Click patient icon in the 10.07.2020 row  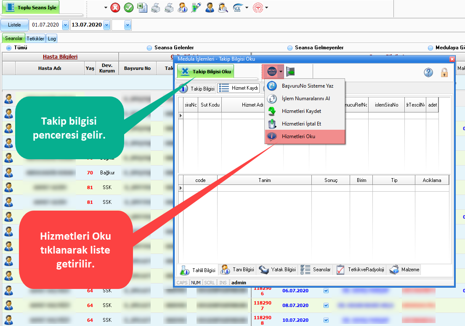tap(8, 320)
